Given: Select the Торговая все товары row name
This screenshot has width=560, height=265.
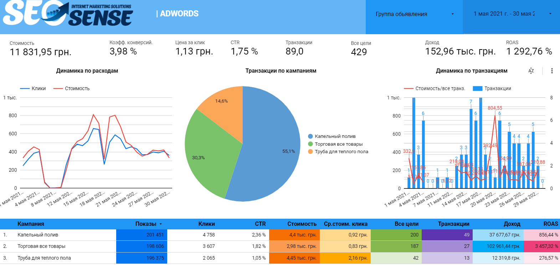Looking at the screenshot, I should click(x=41, y=246).
